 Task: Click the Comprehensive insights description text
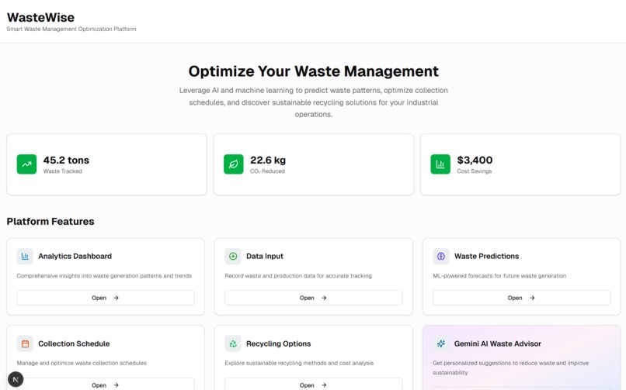pyautogui.click(x=104, y=276)
